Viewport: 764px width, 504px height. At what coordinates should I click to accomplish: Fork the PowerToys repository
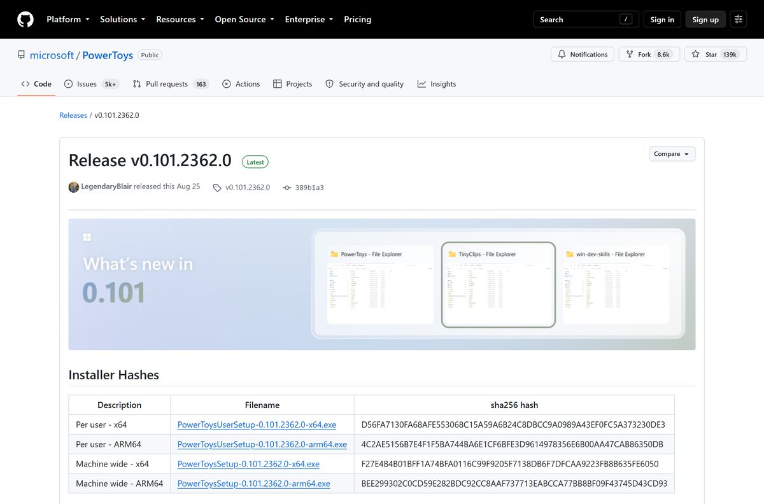[649, 55]
